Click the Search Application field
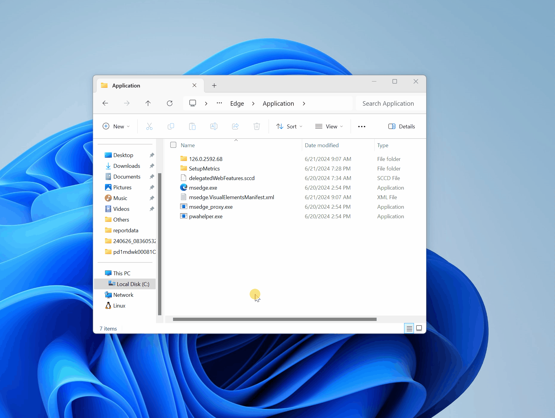The width and height of the screenshot is (555, 418). pyautogui.click(x=388, y=103)
